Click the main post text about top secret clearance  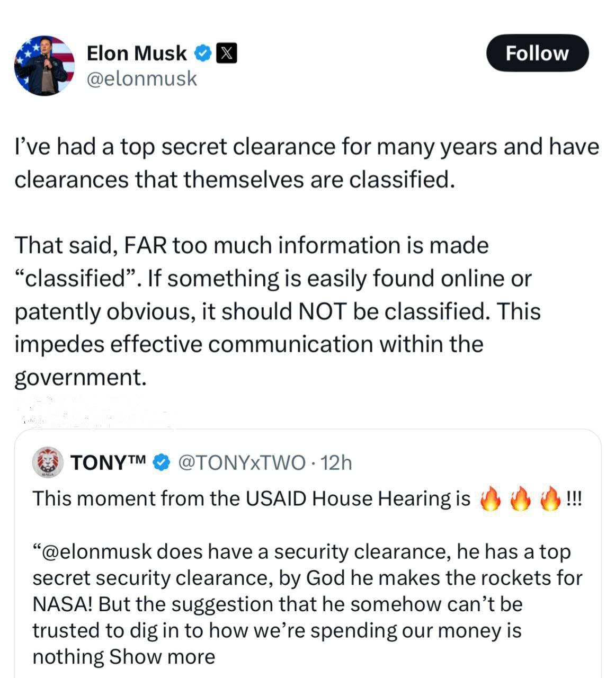click(x=306, y=163)
